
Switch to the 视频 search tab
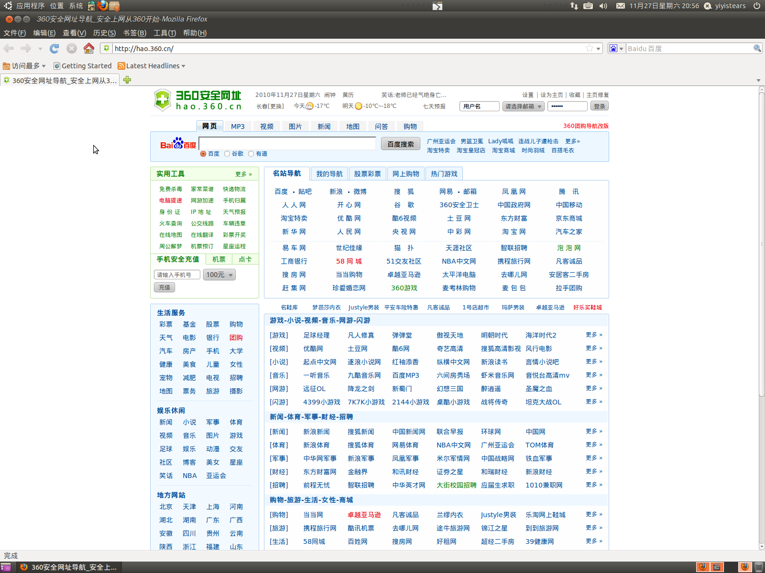pos(267,127)
